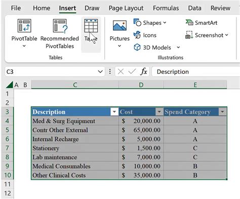Open the Review tab
240x199 pixels.
tap(220, 8)
